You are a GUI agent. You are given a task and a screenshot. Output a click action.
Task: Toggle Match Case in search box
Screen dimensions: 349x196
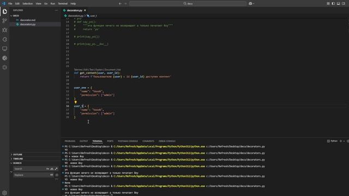point(47,169)
